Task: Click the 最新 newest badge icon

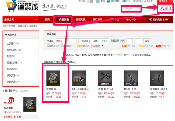Action: pos(141,46)
